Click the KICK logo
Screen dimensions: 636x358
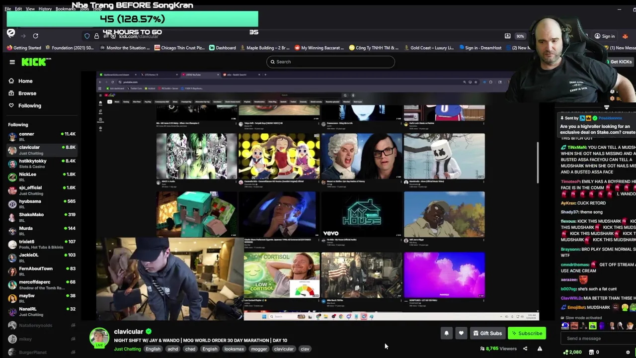36,62
